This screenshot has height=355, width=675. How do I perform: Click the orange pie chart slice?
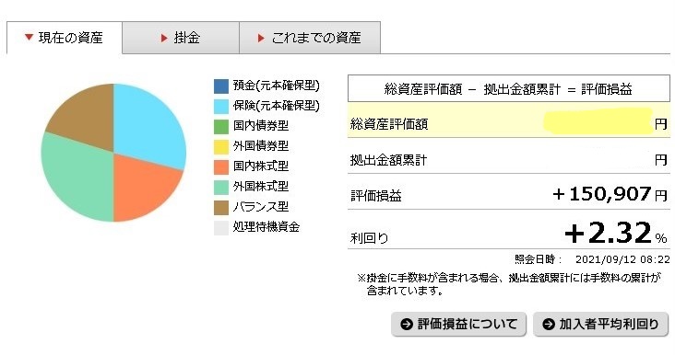tap(142, 185)
